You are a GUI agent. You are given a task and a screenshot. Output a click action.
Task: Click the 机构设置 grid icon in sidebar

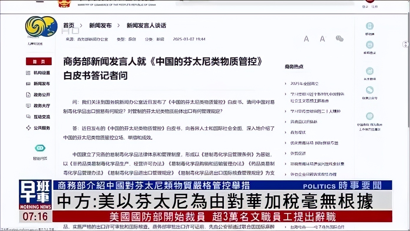pos(28,73)
